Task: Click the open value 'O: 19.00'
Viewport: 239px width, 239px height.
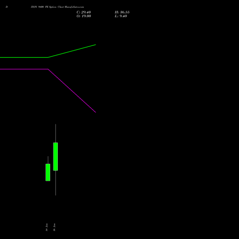Action: point(84,16)
